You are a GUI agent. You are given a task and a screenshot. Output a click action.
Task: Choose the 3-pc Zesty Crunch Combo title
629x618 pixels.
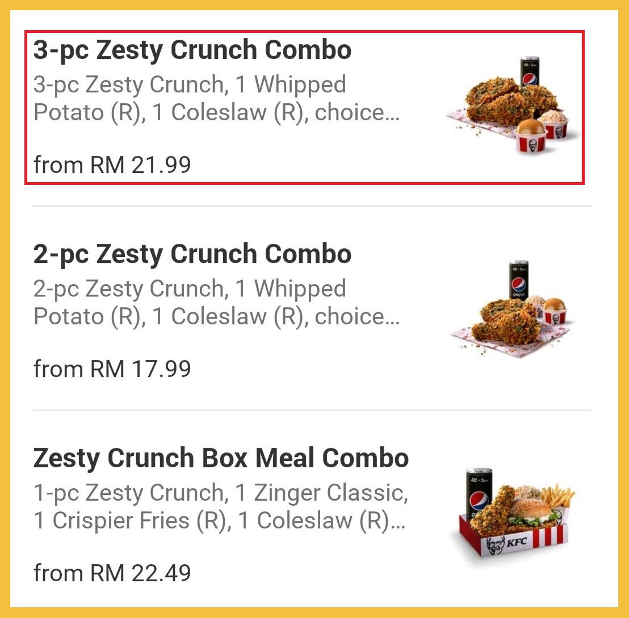tap(192, 50)
